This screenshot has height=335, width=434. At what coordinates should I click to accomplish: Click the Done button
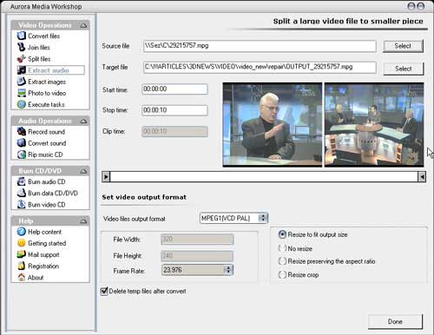coord(395,321)
